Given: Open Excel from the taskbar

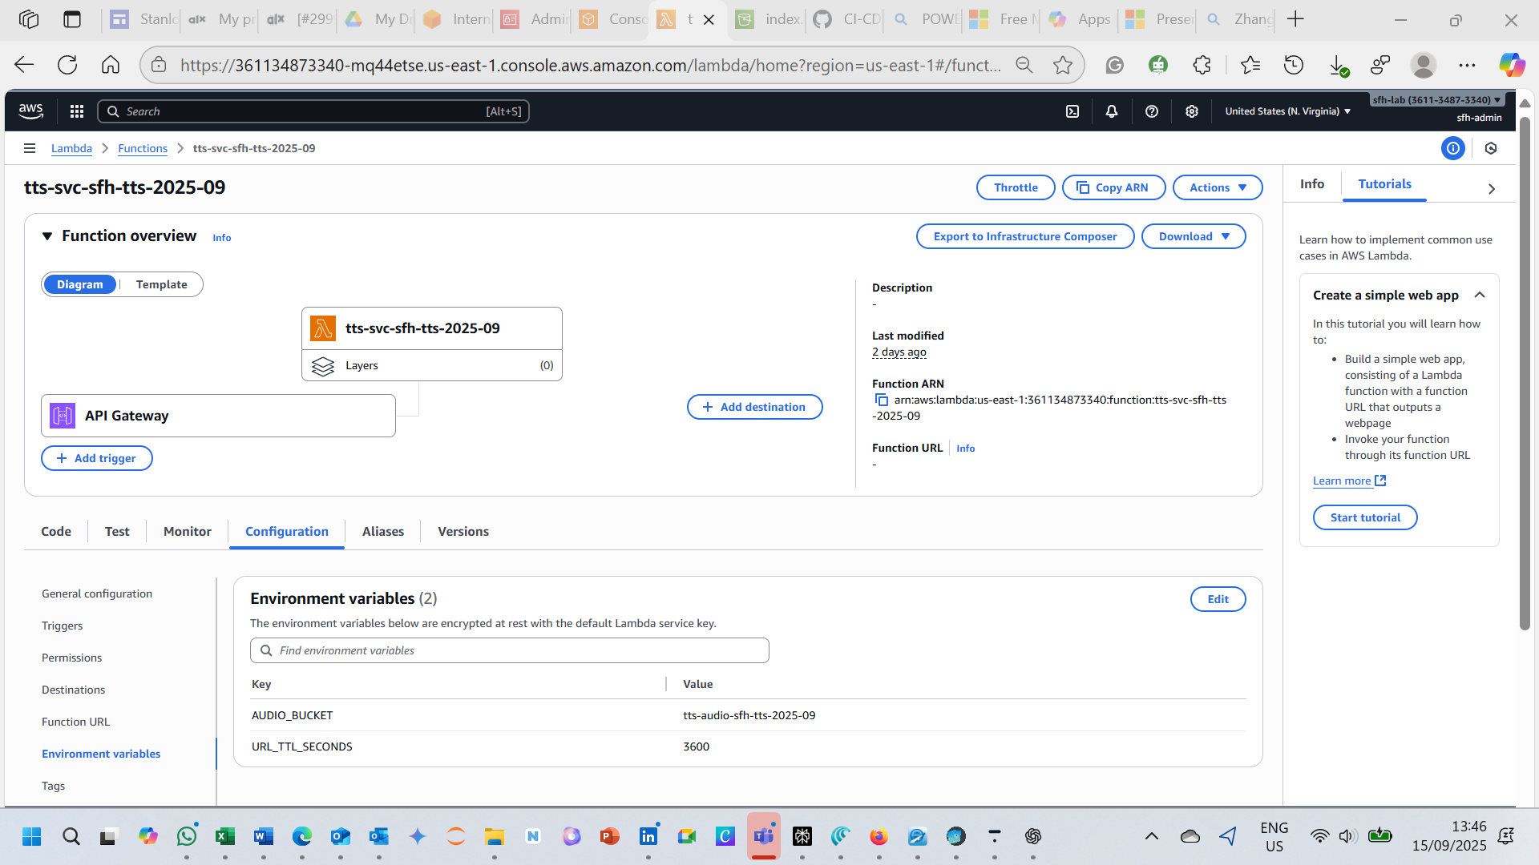Looking at the screenshot, I should 225,836.
